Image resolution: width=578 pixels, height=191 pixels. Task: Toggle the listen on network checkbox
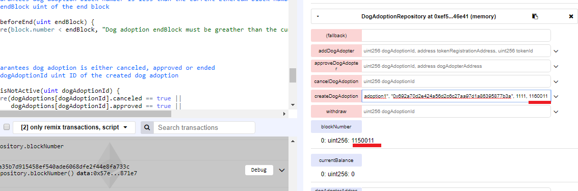(6, 127)
